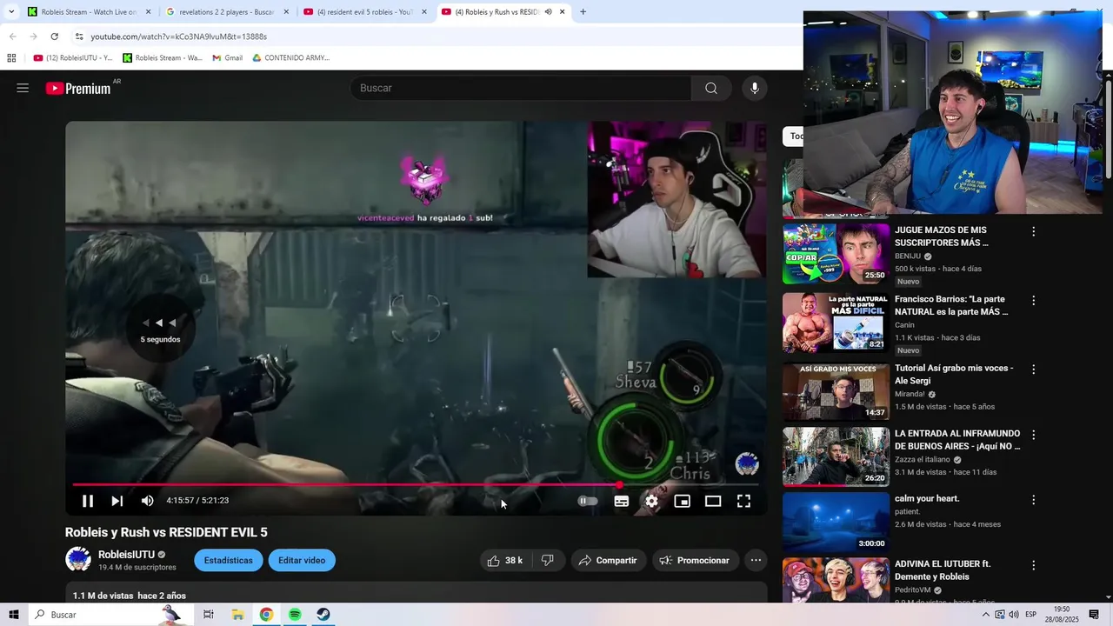Switch to miniplayer mode

click(683, 501)
